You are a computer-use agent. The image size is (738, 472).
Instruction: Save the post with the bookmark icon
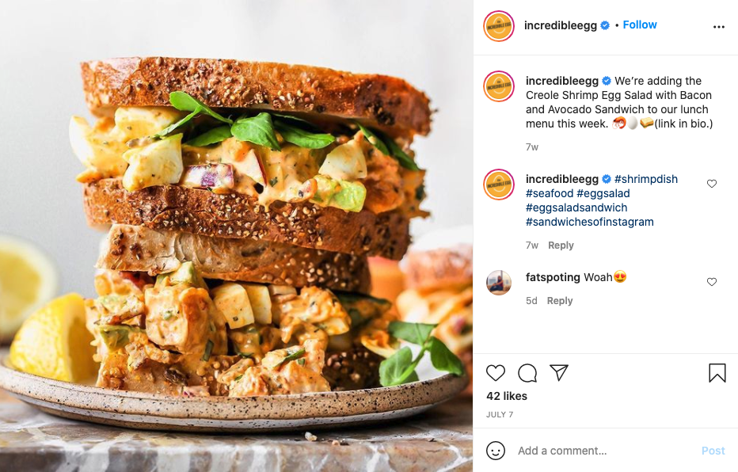pyautogui.click(x=717, y=373)
